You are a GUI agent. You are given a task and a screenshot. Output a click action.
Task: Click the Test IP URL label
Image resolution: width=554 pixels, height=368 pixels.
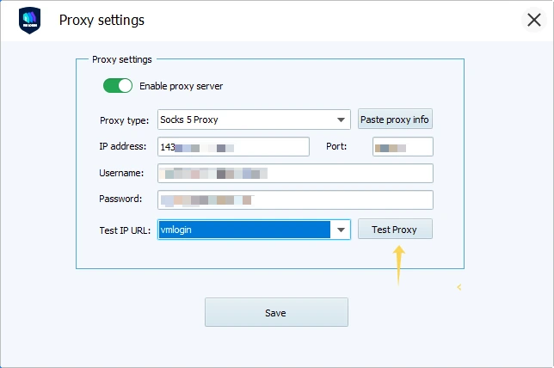125,230
